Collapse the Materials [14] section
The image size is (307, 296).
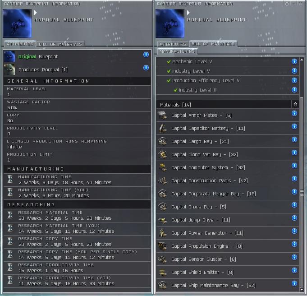point(295,104)
